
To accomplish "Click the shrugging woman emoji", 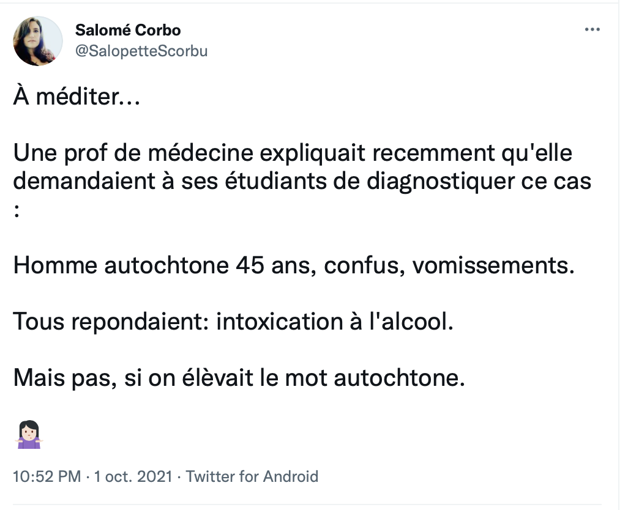I will tap(29, 434).
